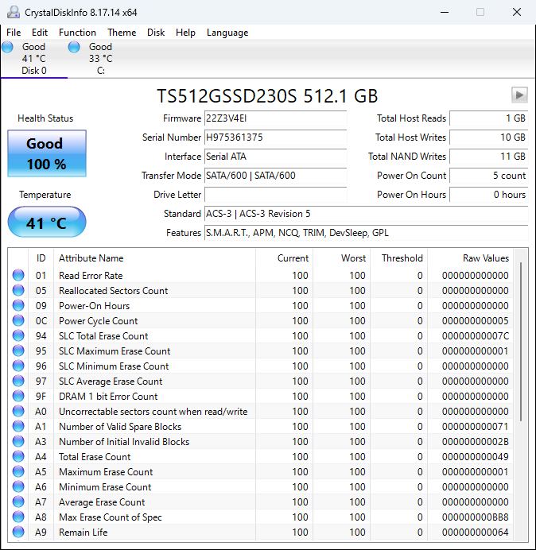
Task: Select the C: drive status orb
Action: 74,48
